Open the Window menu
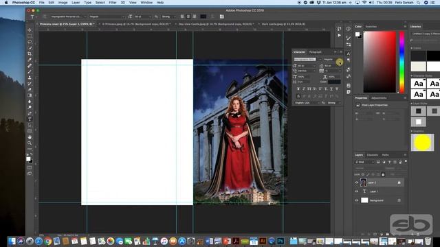The image size is (440, 247). (x=146, y=3)
